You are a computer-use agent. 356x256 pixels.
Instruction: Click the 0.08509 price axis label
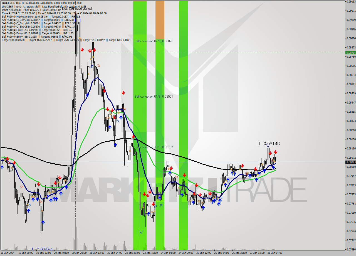[351, 93]
